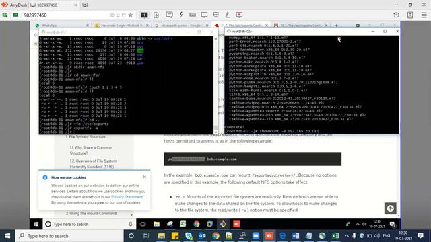Select monitor 1 in AnyDesk toolbar
The height and width of the screenshot is (242, 431).
click(144, 15)
